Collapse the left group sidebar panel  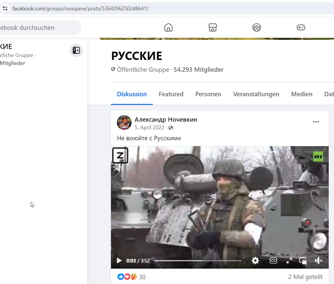coord(76,50)
